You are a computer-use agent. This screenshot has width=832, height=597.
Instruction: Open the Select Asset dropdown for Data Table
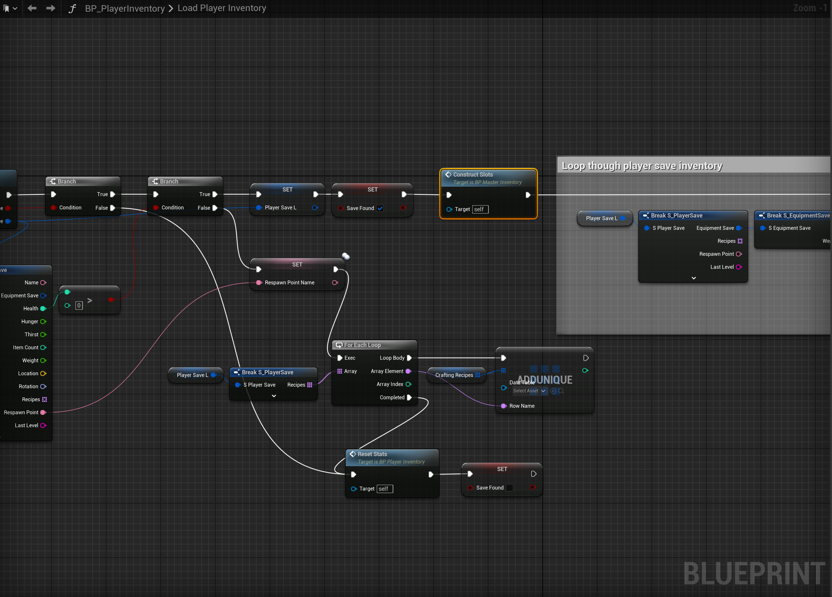click(x=529, y=391)
